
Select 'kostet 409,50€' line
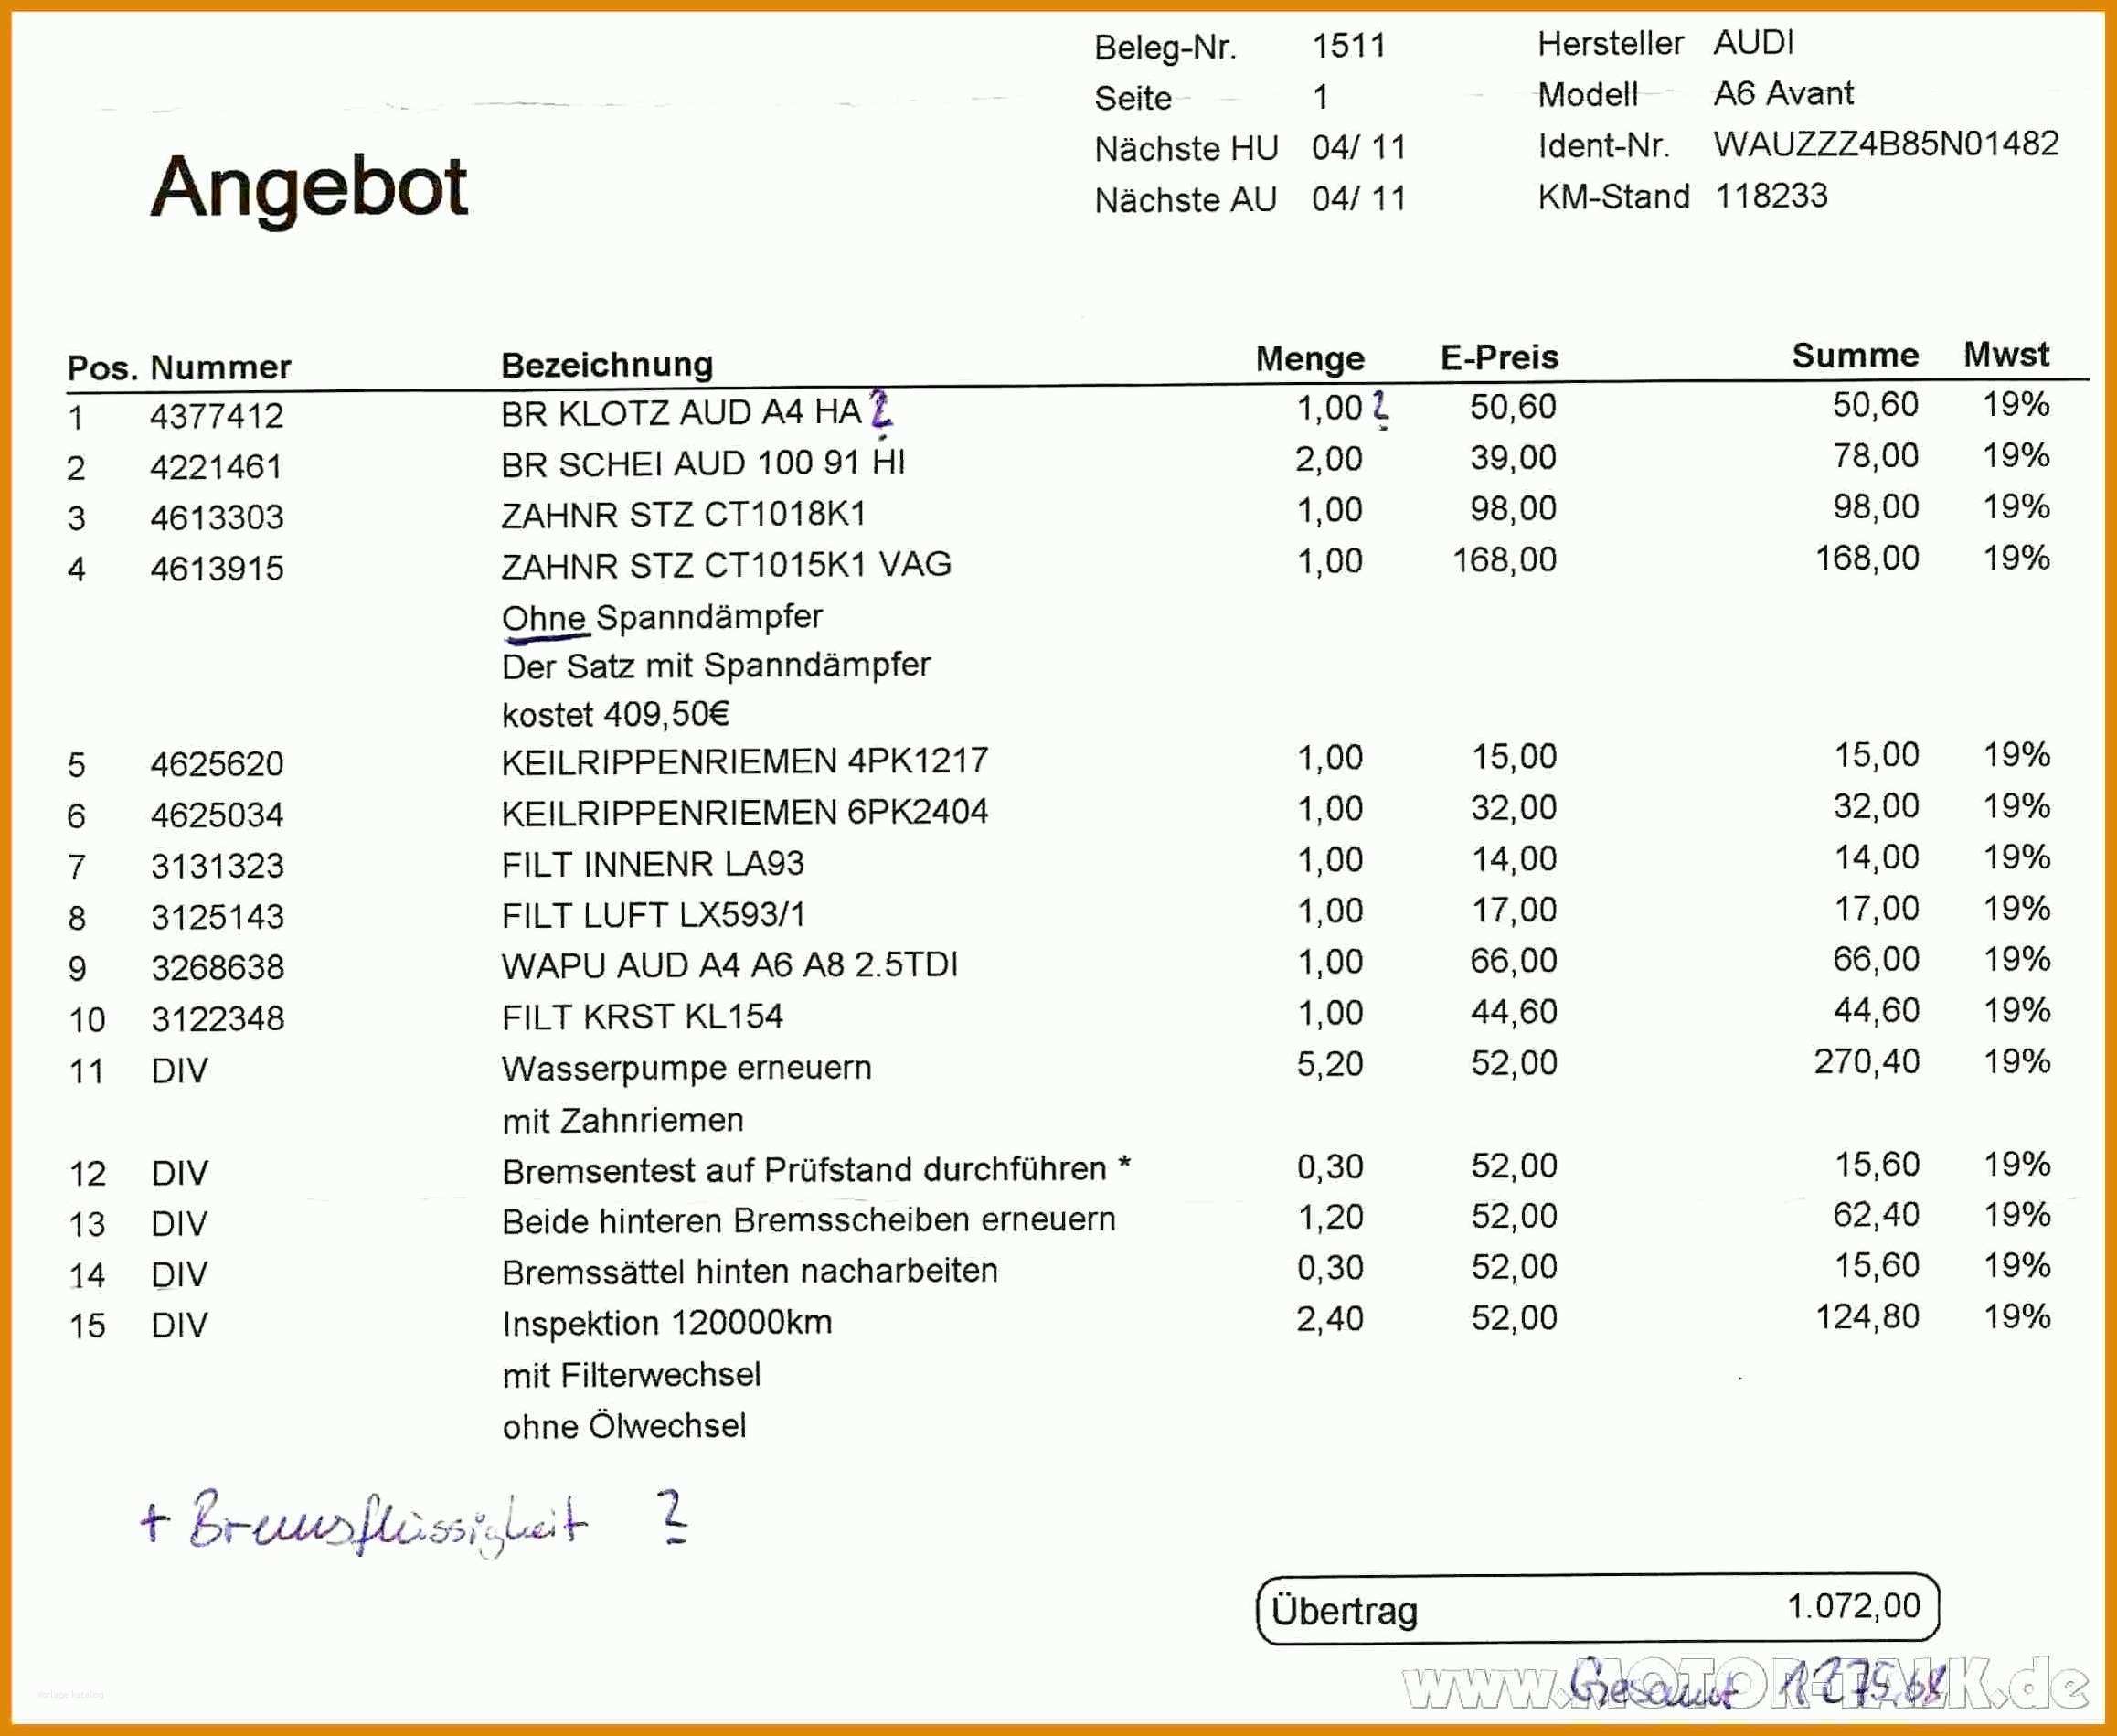tap(615, 715)
